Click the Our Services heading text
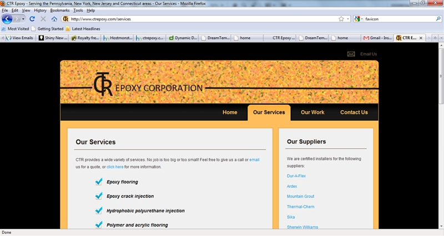Image resolution: width=444 pixels, height=236 pixels. (95, 142)
